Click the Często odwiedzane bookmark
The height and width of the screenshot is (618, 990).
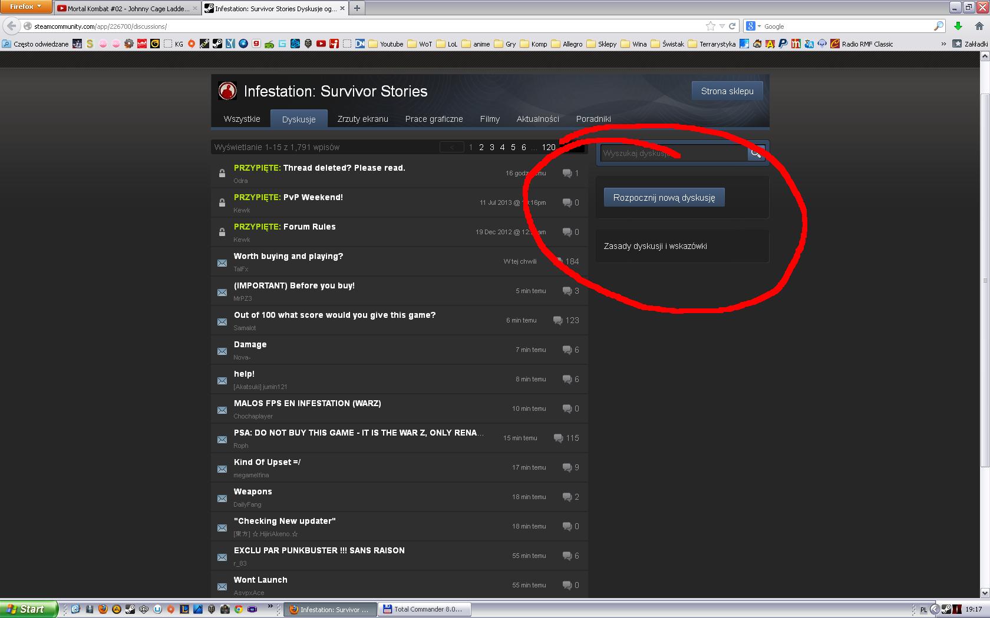pyautogui.click(x=35, y=44)
